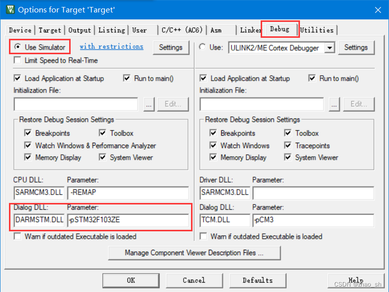The image size is (389, 292).
Task: Toggle simulator Breakpoints checkbox
Action: (28, 133)
